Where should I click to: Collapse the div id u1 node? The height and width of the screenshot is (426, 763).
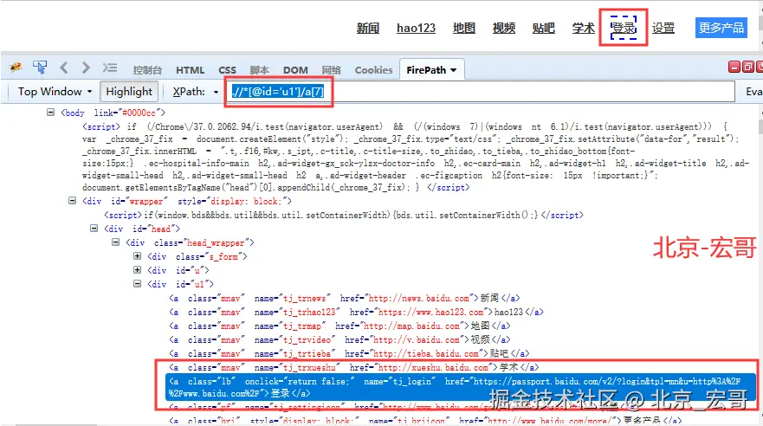click(137, 283)
